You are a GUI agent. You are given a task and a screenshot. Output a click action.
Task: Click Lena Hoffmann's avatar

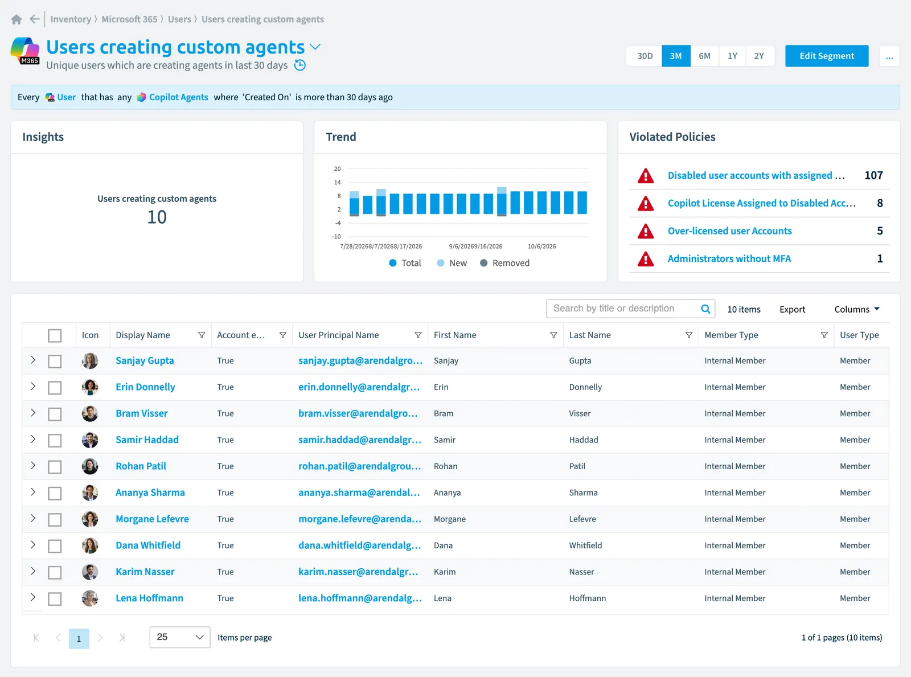click(x=90, y=598)
